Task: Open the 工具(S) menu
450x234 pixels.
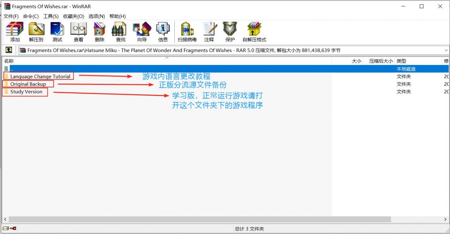Action: point(51,16)
